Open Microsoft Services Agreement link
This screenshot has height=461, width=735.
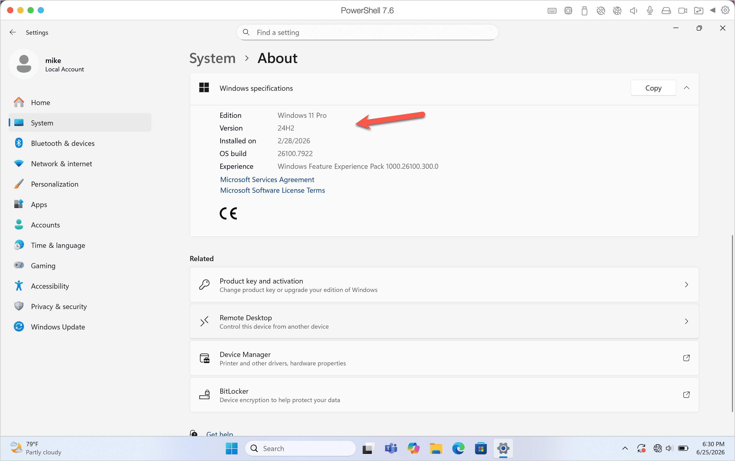(267, 180)
